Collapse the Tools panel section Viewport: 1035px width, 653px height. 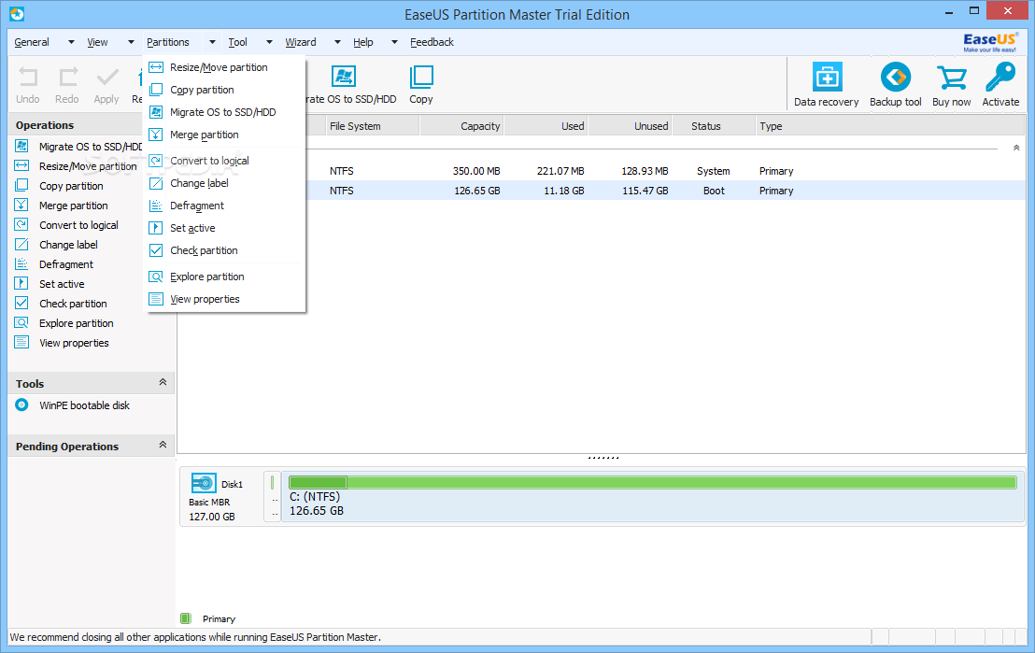pyautogui.click(x=163, y=382)
